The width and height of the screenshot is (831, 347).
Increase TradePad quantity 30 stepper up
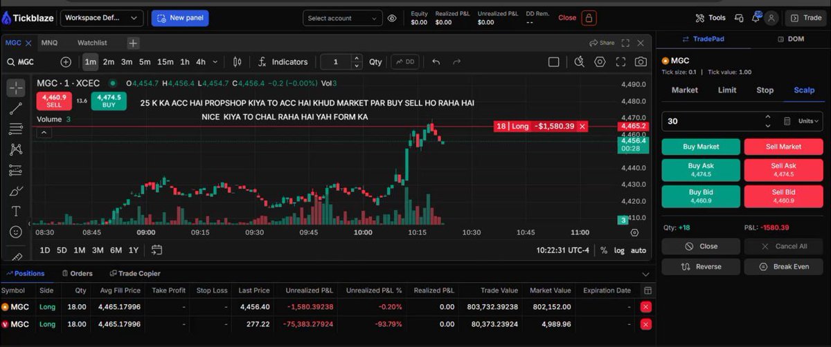tap(767, 118)
